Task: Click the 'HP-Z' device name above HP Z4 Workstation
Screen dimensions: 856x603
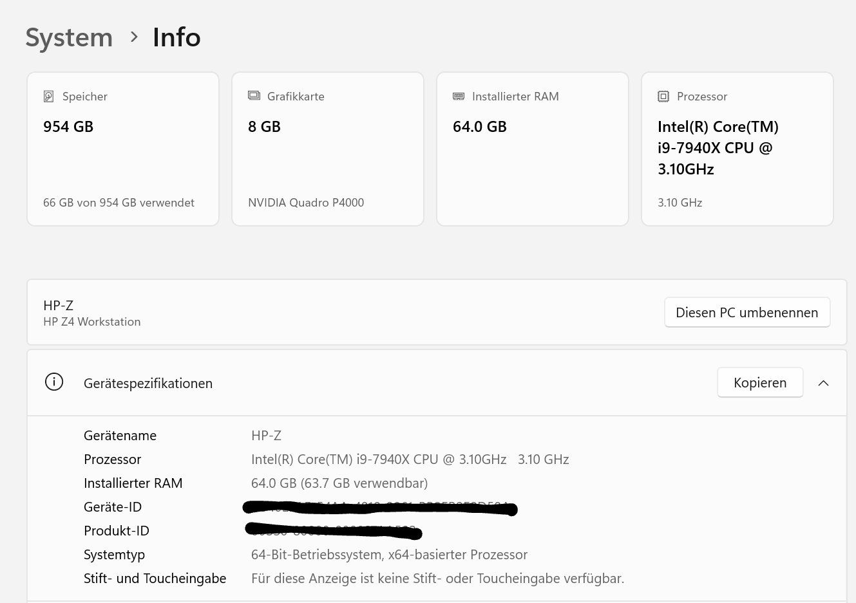Action: [59, 306]
